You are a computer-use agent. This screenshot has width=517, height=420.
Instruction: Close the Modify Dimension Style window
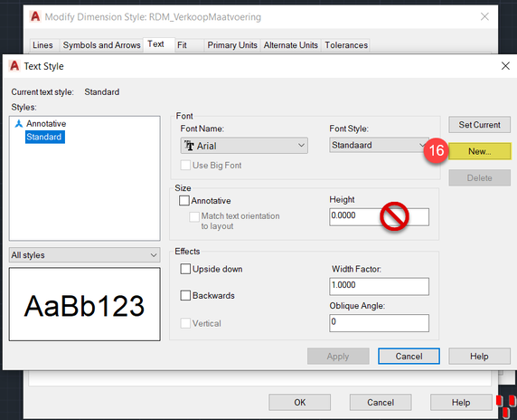(484, 16)
